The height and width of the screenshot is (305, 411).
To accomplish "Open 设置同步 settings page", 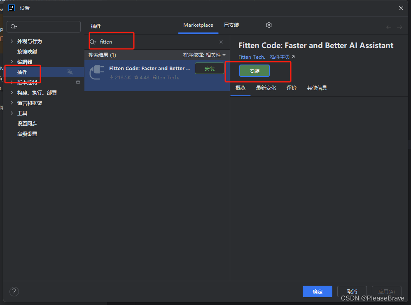I will pos(27,123).
